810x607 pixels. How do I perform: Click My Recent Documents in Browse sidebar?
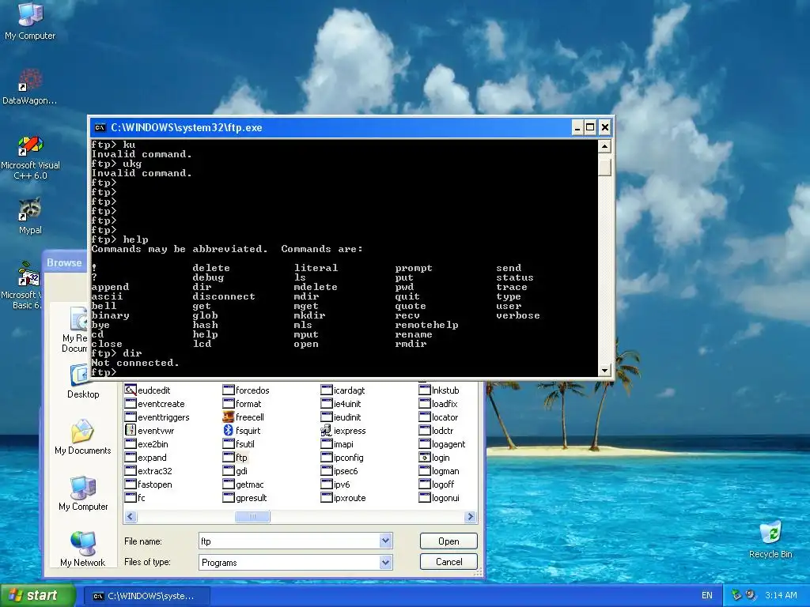pyautogui.click(x=77, y=330)
